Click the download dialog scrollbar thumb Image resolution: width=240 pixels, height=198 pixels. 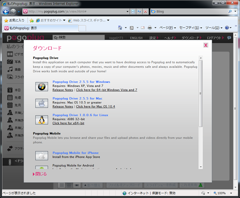click(200, 93)
